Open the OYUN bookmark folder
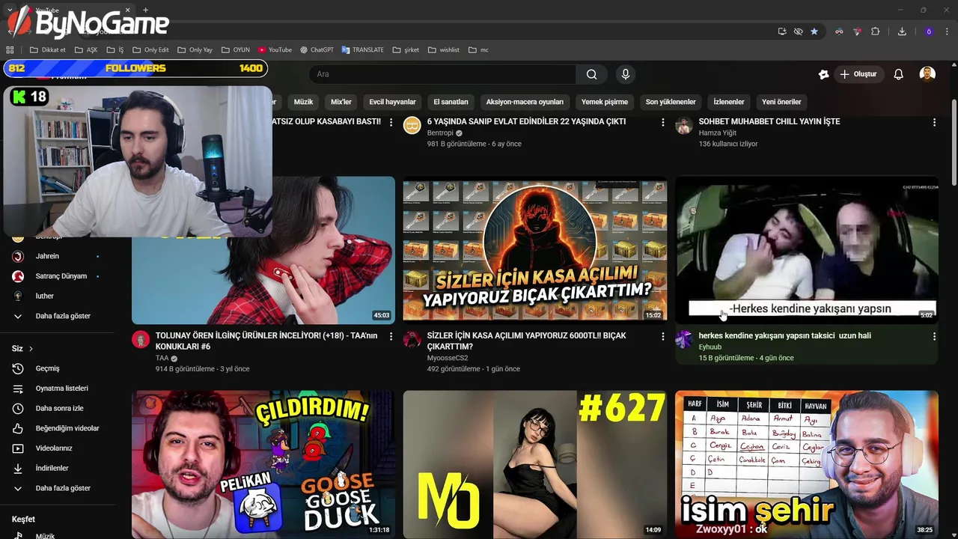The height and width of the screenshot is (539, 958). pos(236,50)
